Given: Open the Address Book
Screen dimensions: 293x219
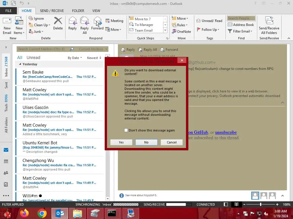Looking at the screenshot, I should click(241, 25).
